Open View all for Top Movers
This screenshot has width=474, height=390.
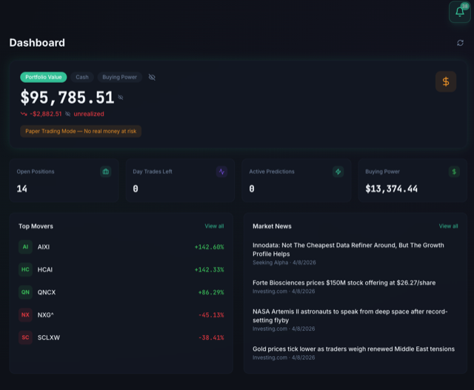coord(214,226)
